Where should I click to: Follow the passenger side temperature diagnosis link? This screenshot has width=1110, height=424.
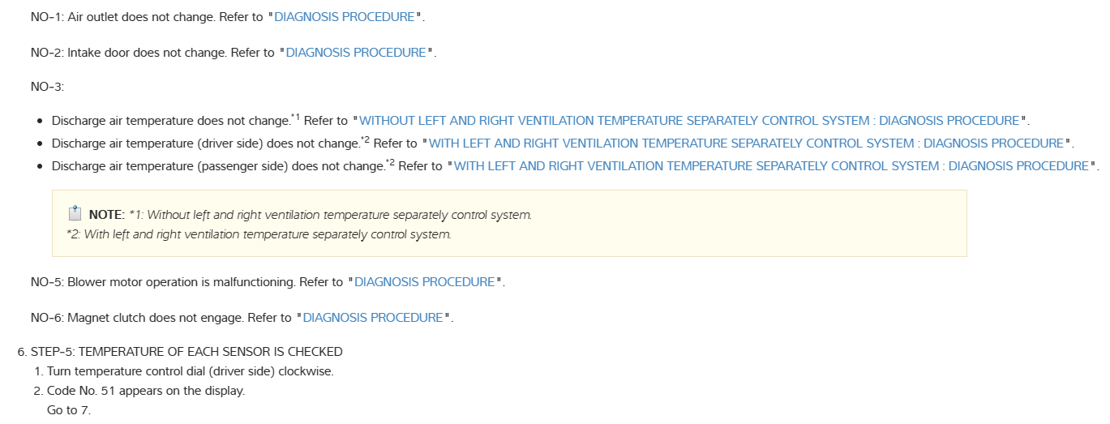(770, 166)
